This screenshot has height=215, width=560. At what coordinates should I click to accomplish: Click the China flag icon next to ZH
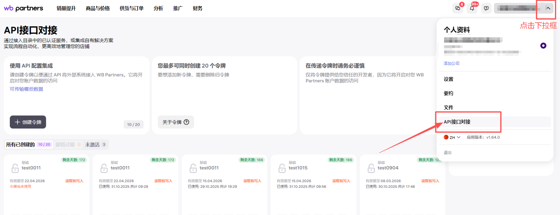click(446, 137)
